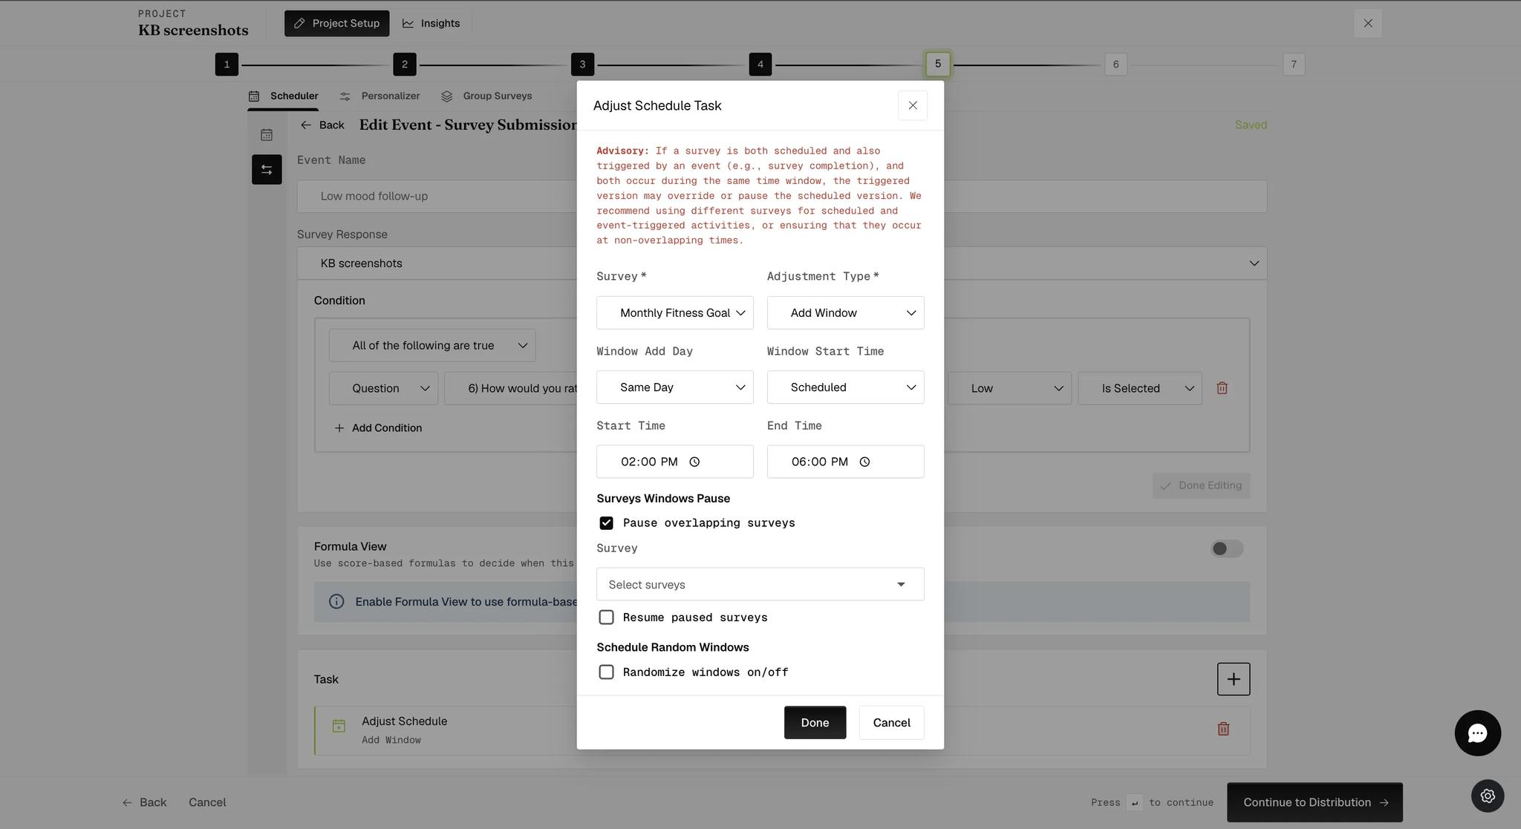
Task: Open the Is Selected dropdown
Action: tap(1140, 388)
